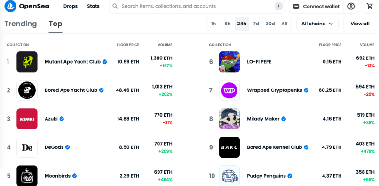
Task: Select the 30d time range
Action: [x=270, y=24]
